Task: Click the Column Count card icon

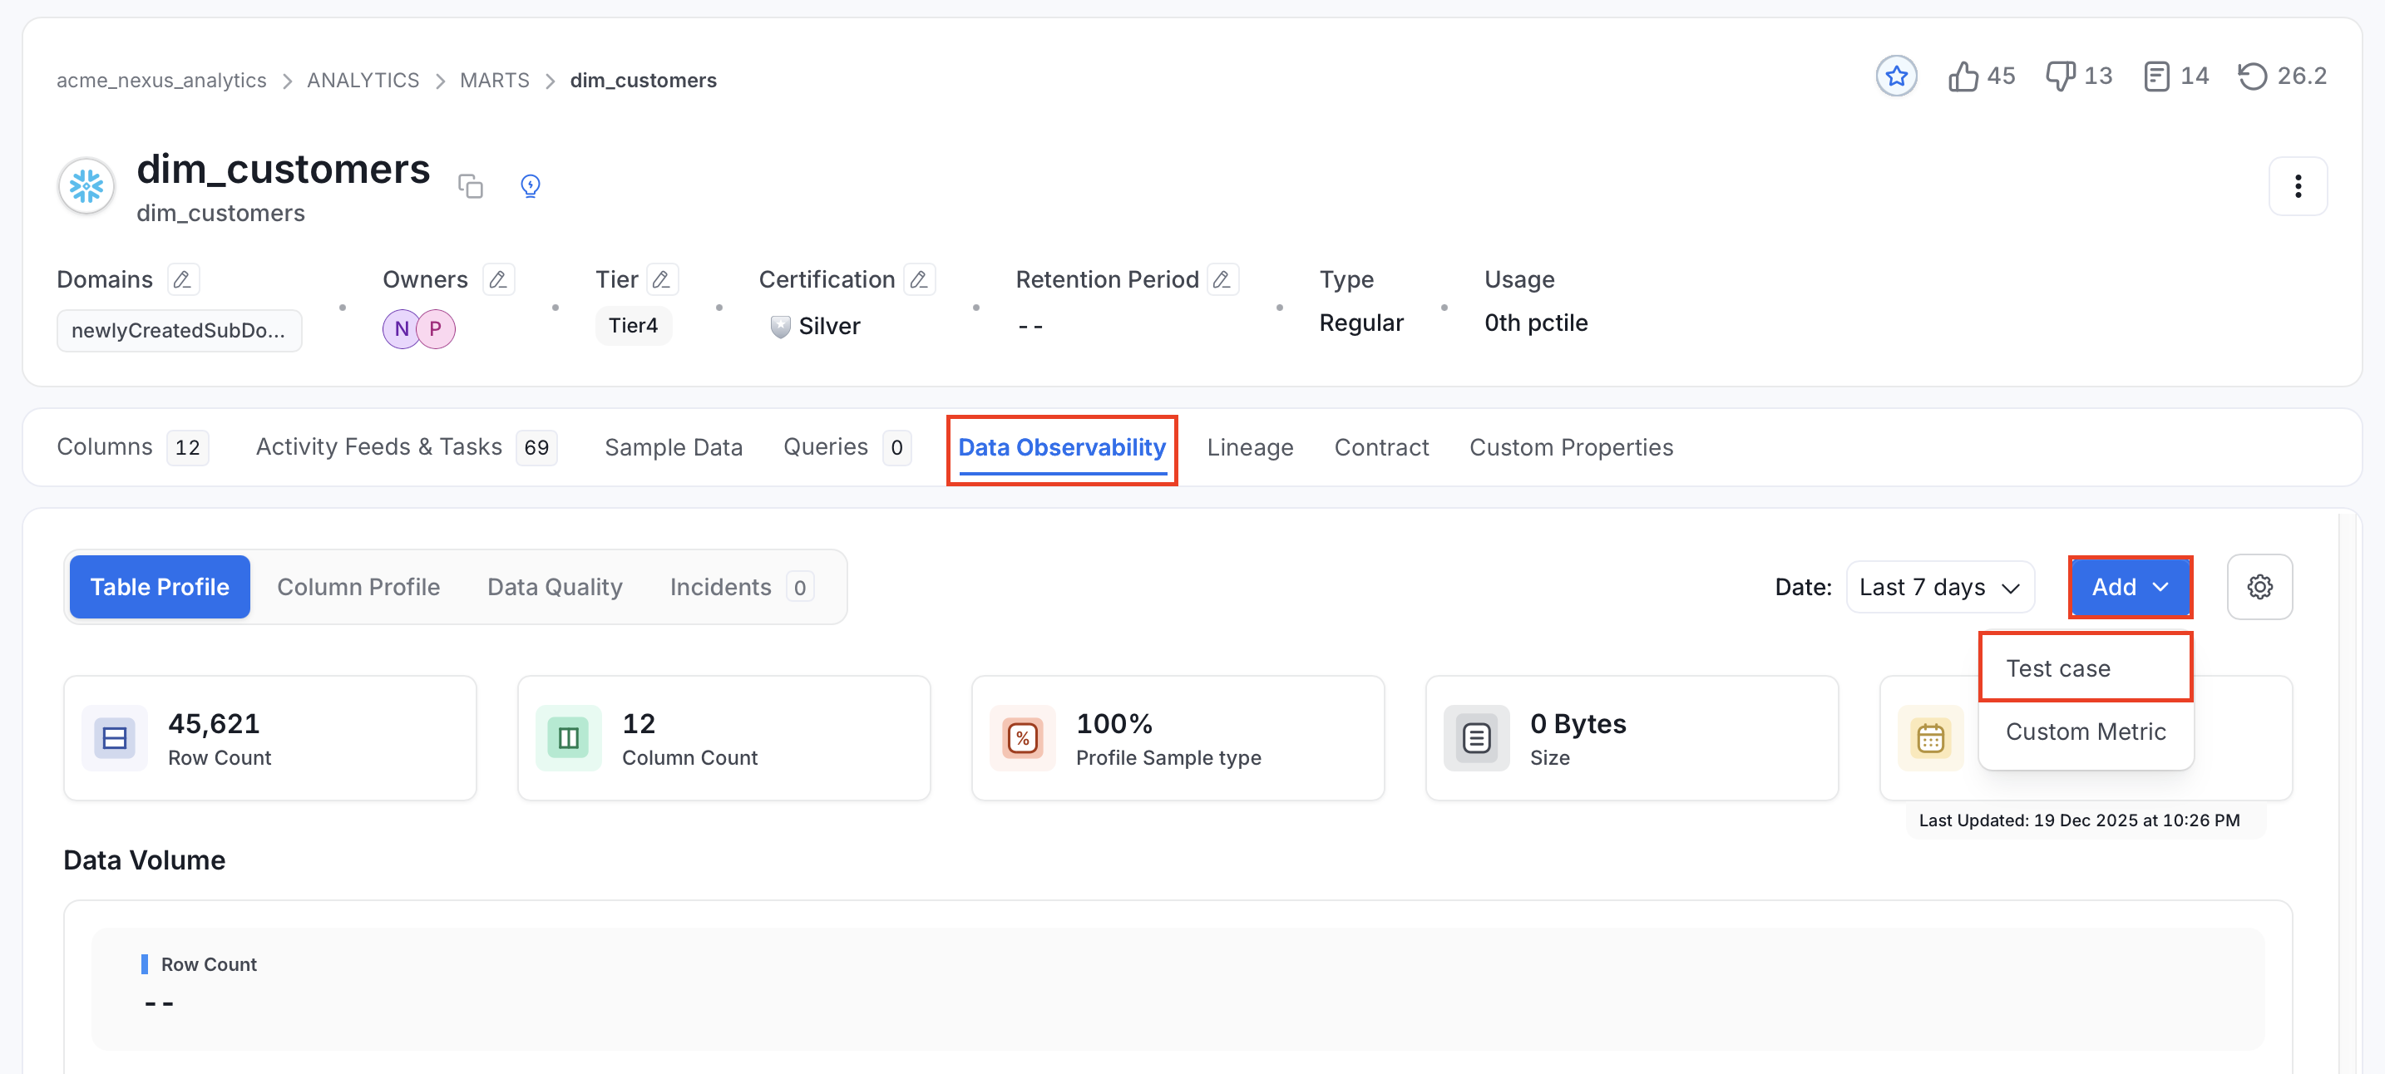Action: (569, 738)
